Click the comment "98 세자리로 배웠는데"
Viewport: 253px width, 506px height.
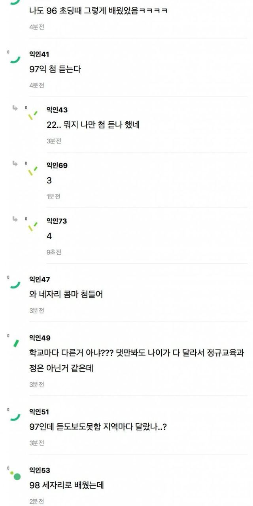[x=66, y=485]
